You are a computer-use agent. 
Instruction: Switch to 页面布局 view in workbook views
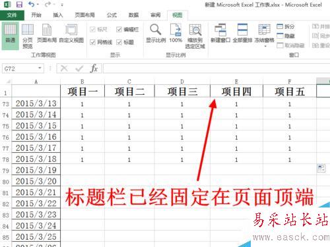tap(47, 33)
